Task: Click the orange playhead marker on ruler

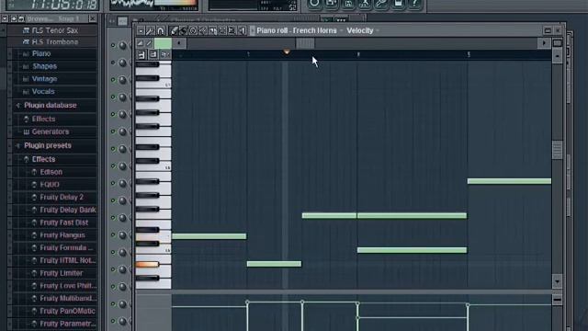Action: tap(287, 51)
